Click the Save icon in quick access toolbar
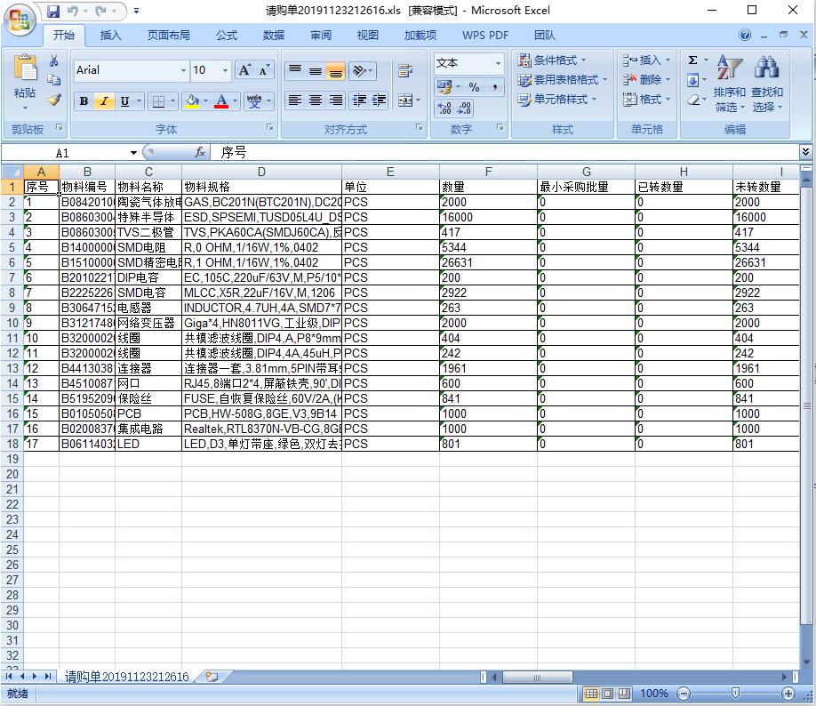 [x=53, y=11]
